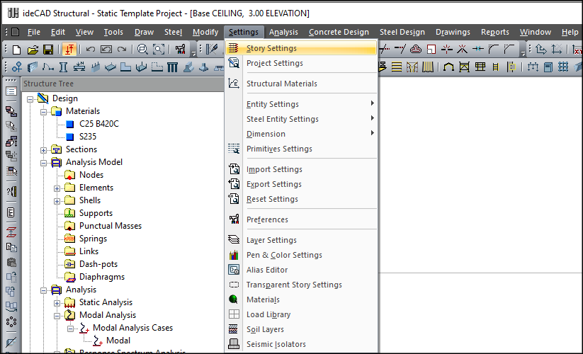
Task: Save project with the floppy disk icon
Action: click(x=47, y=49)
